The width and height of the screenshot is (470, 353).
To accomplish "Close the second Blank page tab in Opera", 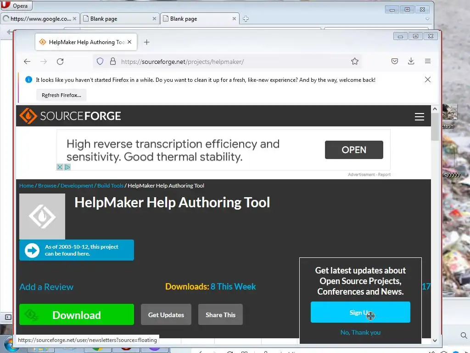I will [x=234, y=18].
